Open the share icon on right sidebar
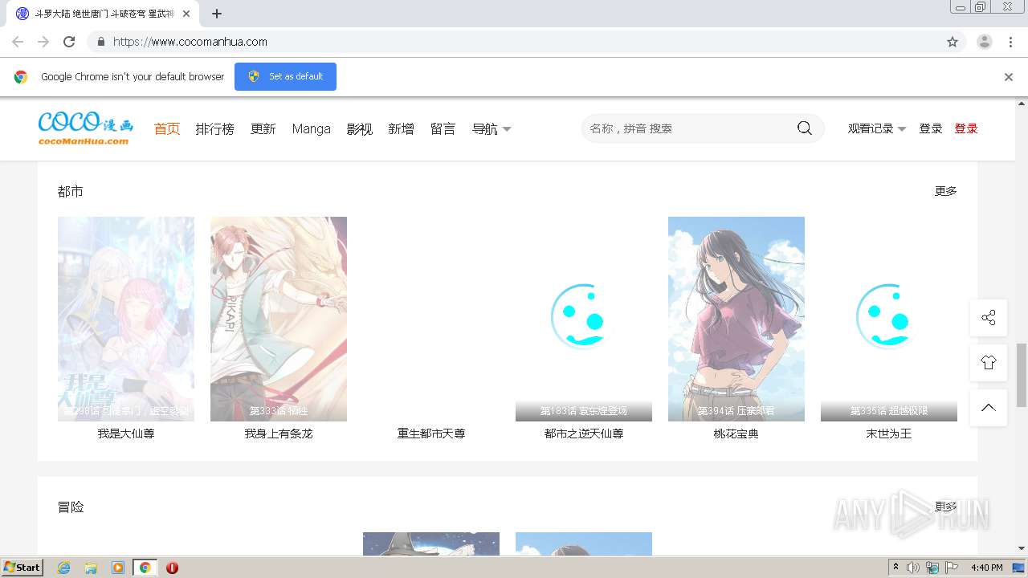This screenshot has width=1028, height=578. click(x=989, y=317)
